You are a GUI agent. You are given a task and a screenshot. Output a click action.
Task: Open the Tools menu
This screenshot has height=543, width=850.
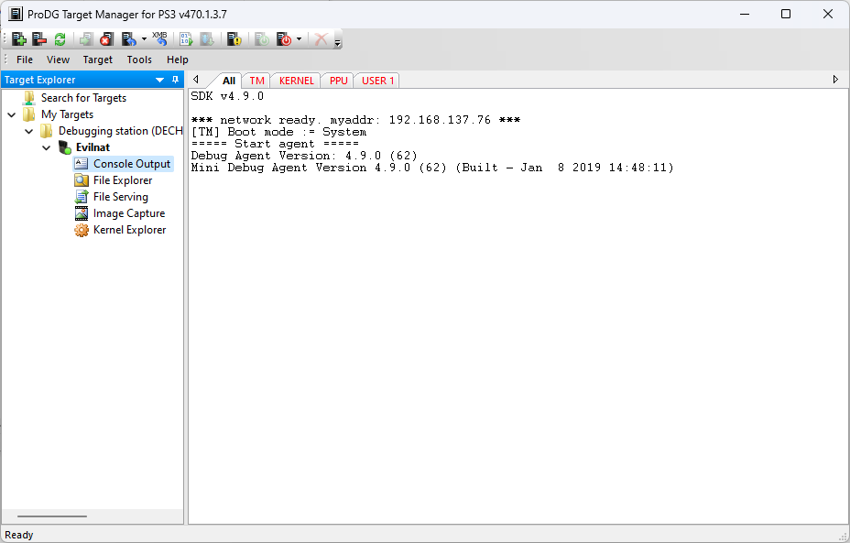click(x=139, y=60)
